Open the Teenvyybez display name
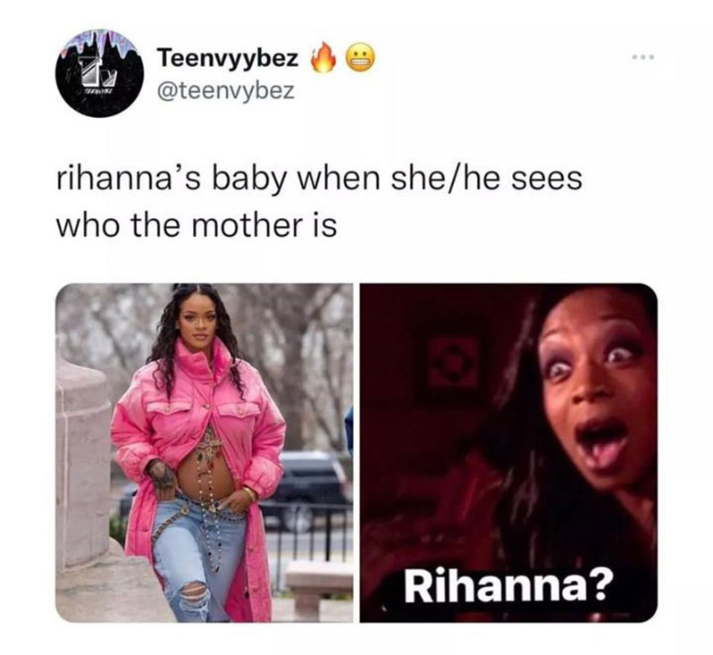This screenshot has width=713, height=655. [x=228, y=58]
